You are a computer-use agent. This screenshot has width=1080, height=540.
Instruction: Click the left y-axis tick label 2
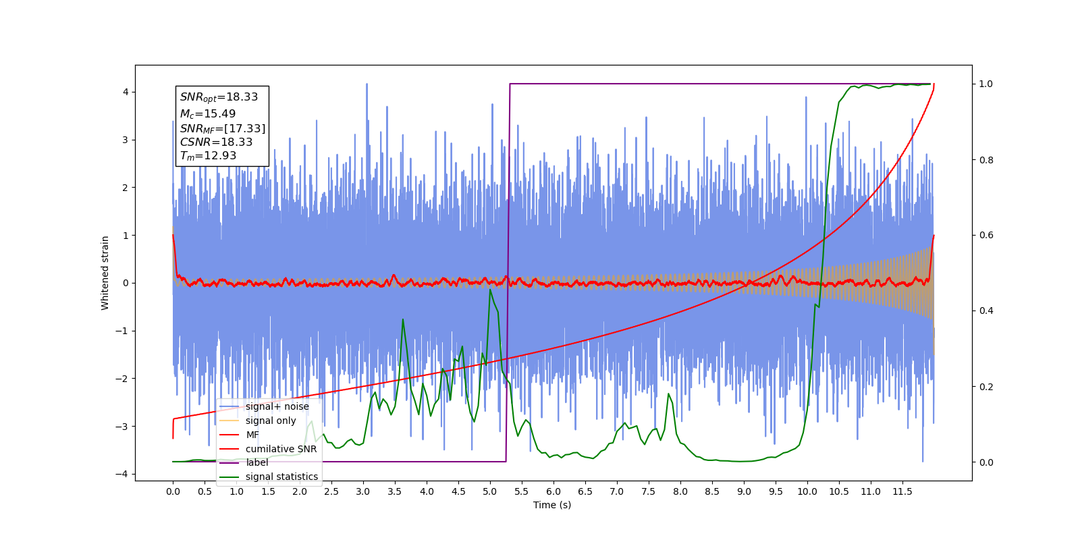click(x=126, y=188)
